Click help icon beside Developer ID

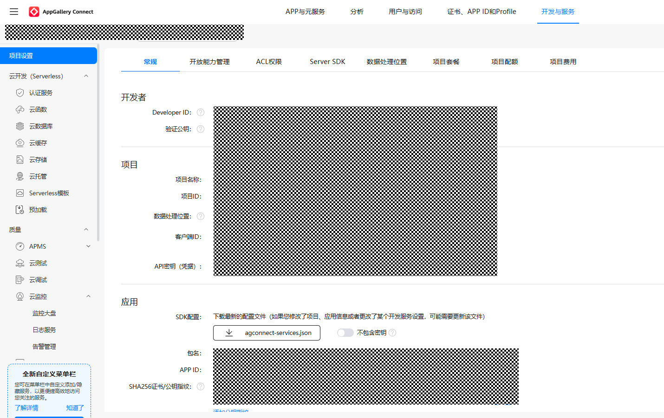point(201,112)
